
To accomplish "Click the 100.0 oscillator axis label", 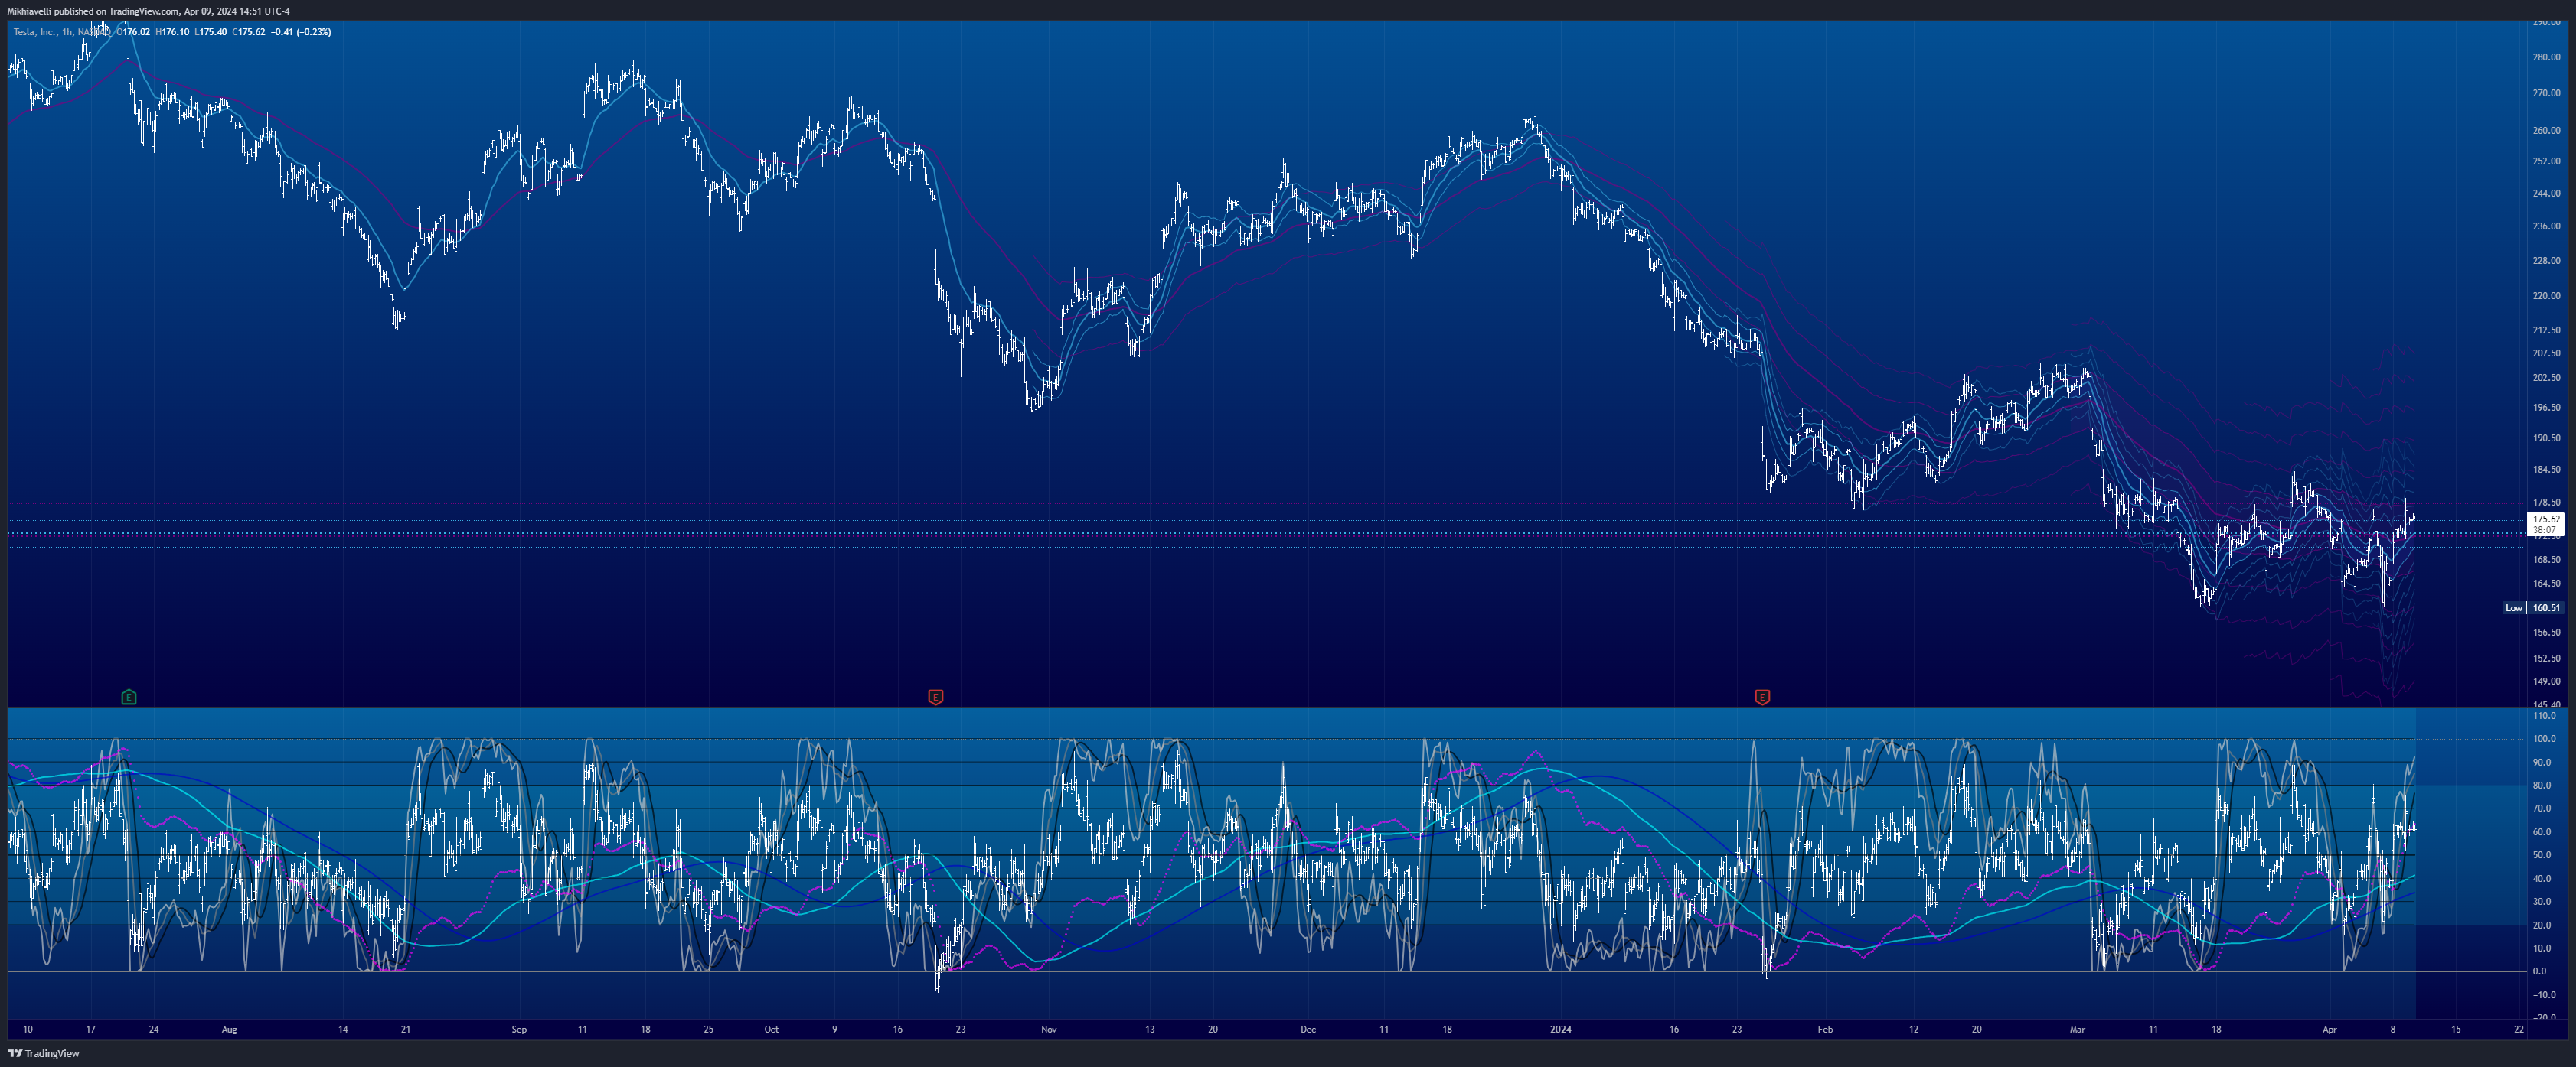I will coord(2543,740).
